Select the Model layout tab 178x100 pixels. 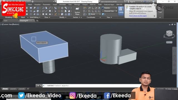[x=5, y=89]
